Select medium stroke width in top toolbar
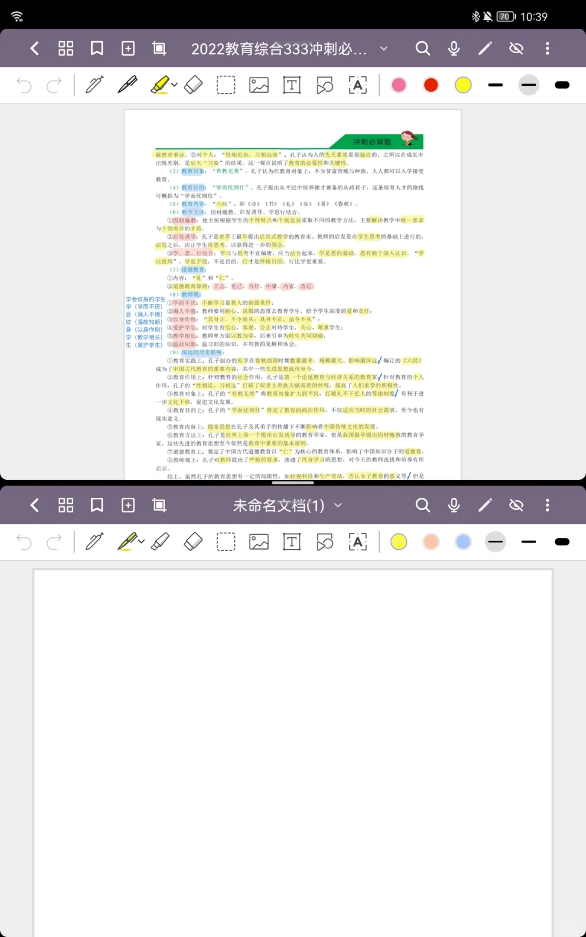Image resolution: width=586 pixels, height=937 pixels. 529,85
